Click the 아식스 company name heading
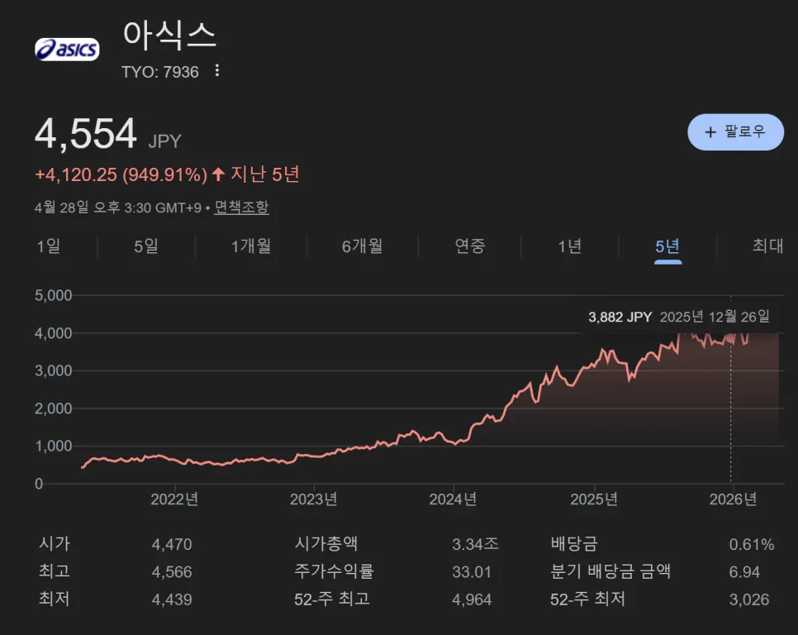Image resolution: width=798 pixels, height=635 pixels. point(170,36)
